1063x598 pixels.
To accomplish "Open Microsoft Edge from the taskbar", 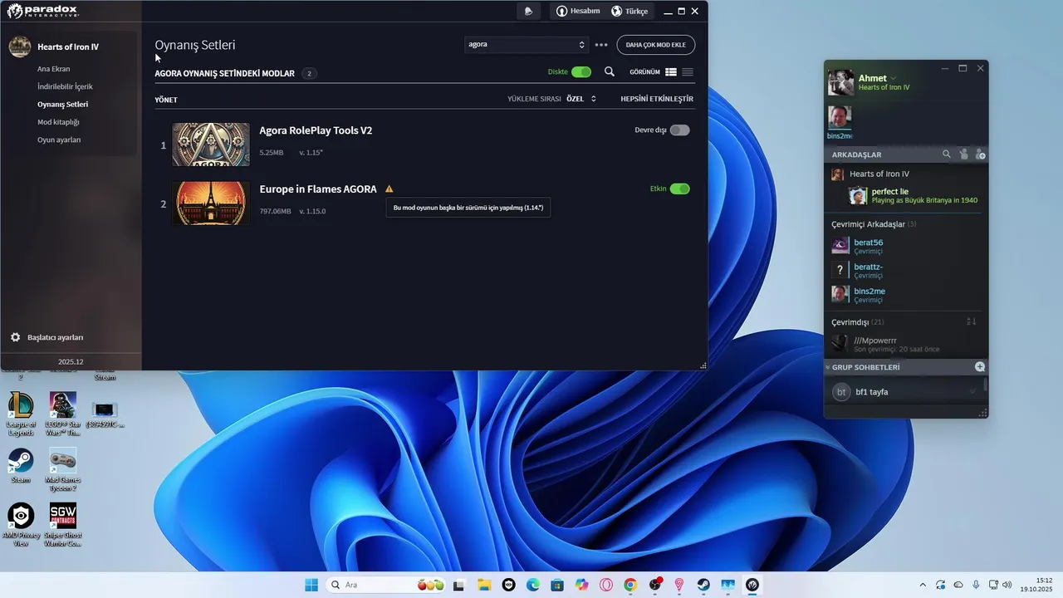I will 533,585.
